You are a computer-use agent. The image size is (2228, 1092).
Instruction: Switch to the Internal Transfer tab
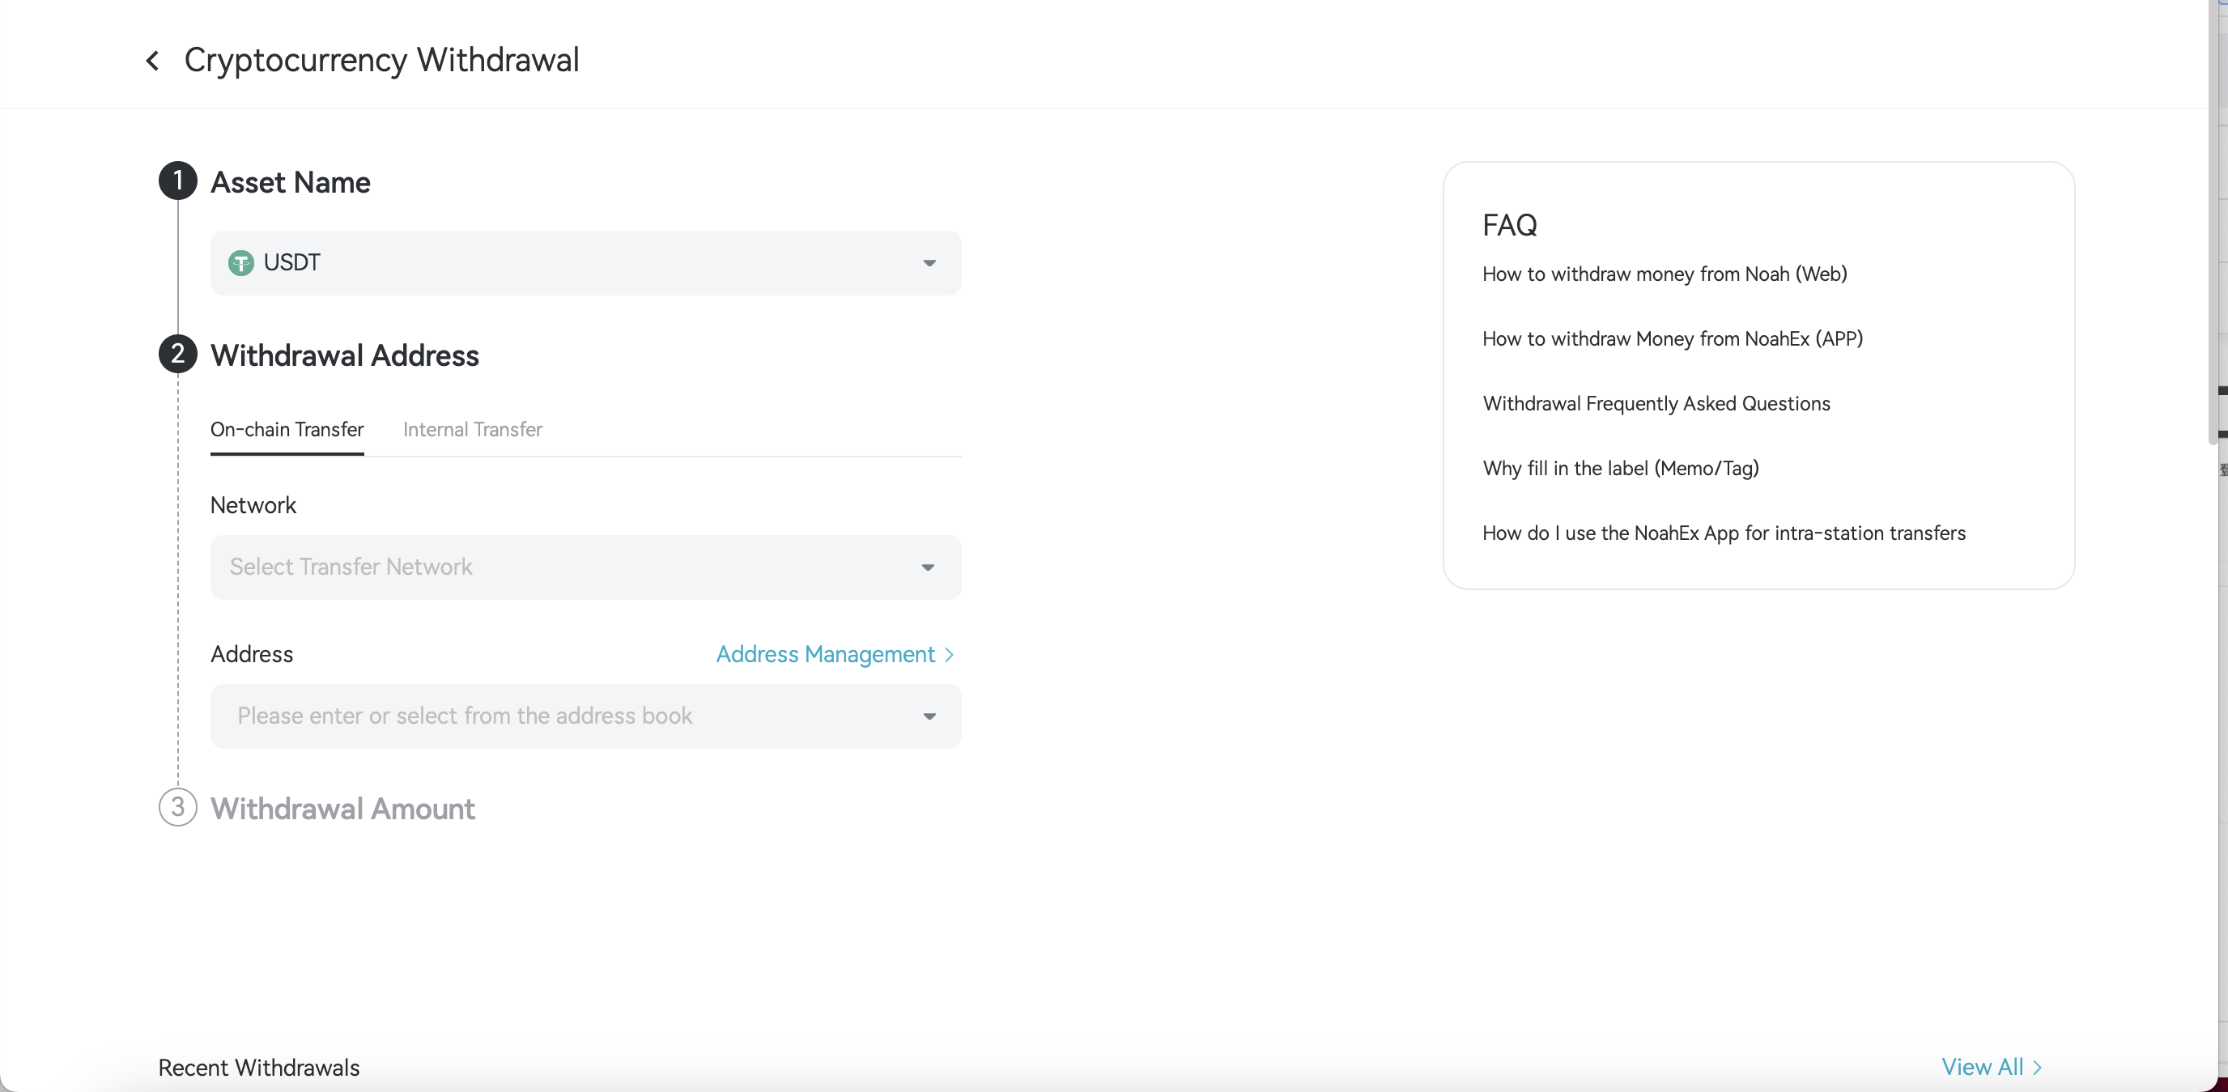(472, 429)
